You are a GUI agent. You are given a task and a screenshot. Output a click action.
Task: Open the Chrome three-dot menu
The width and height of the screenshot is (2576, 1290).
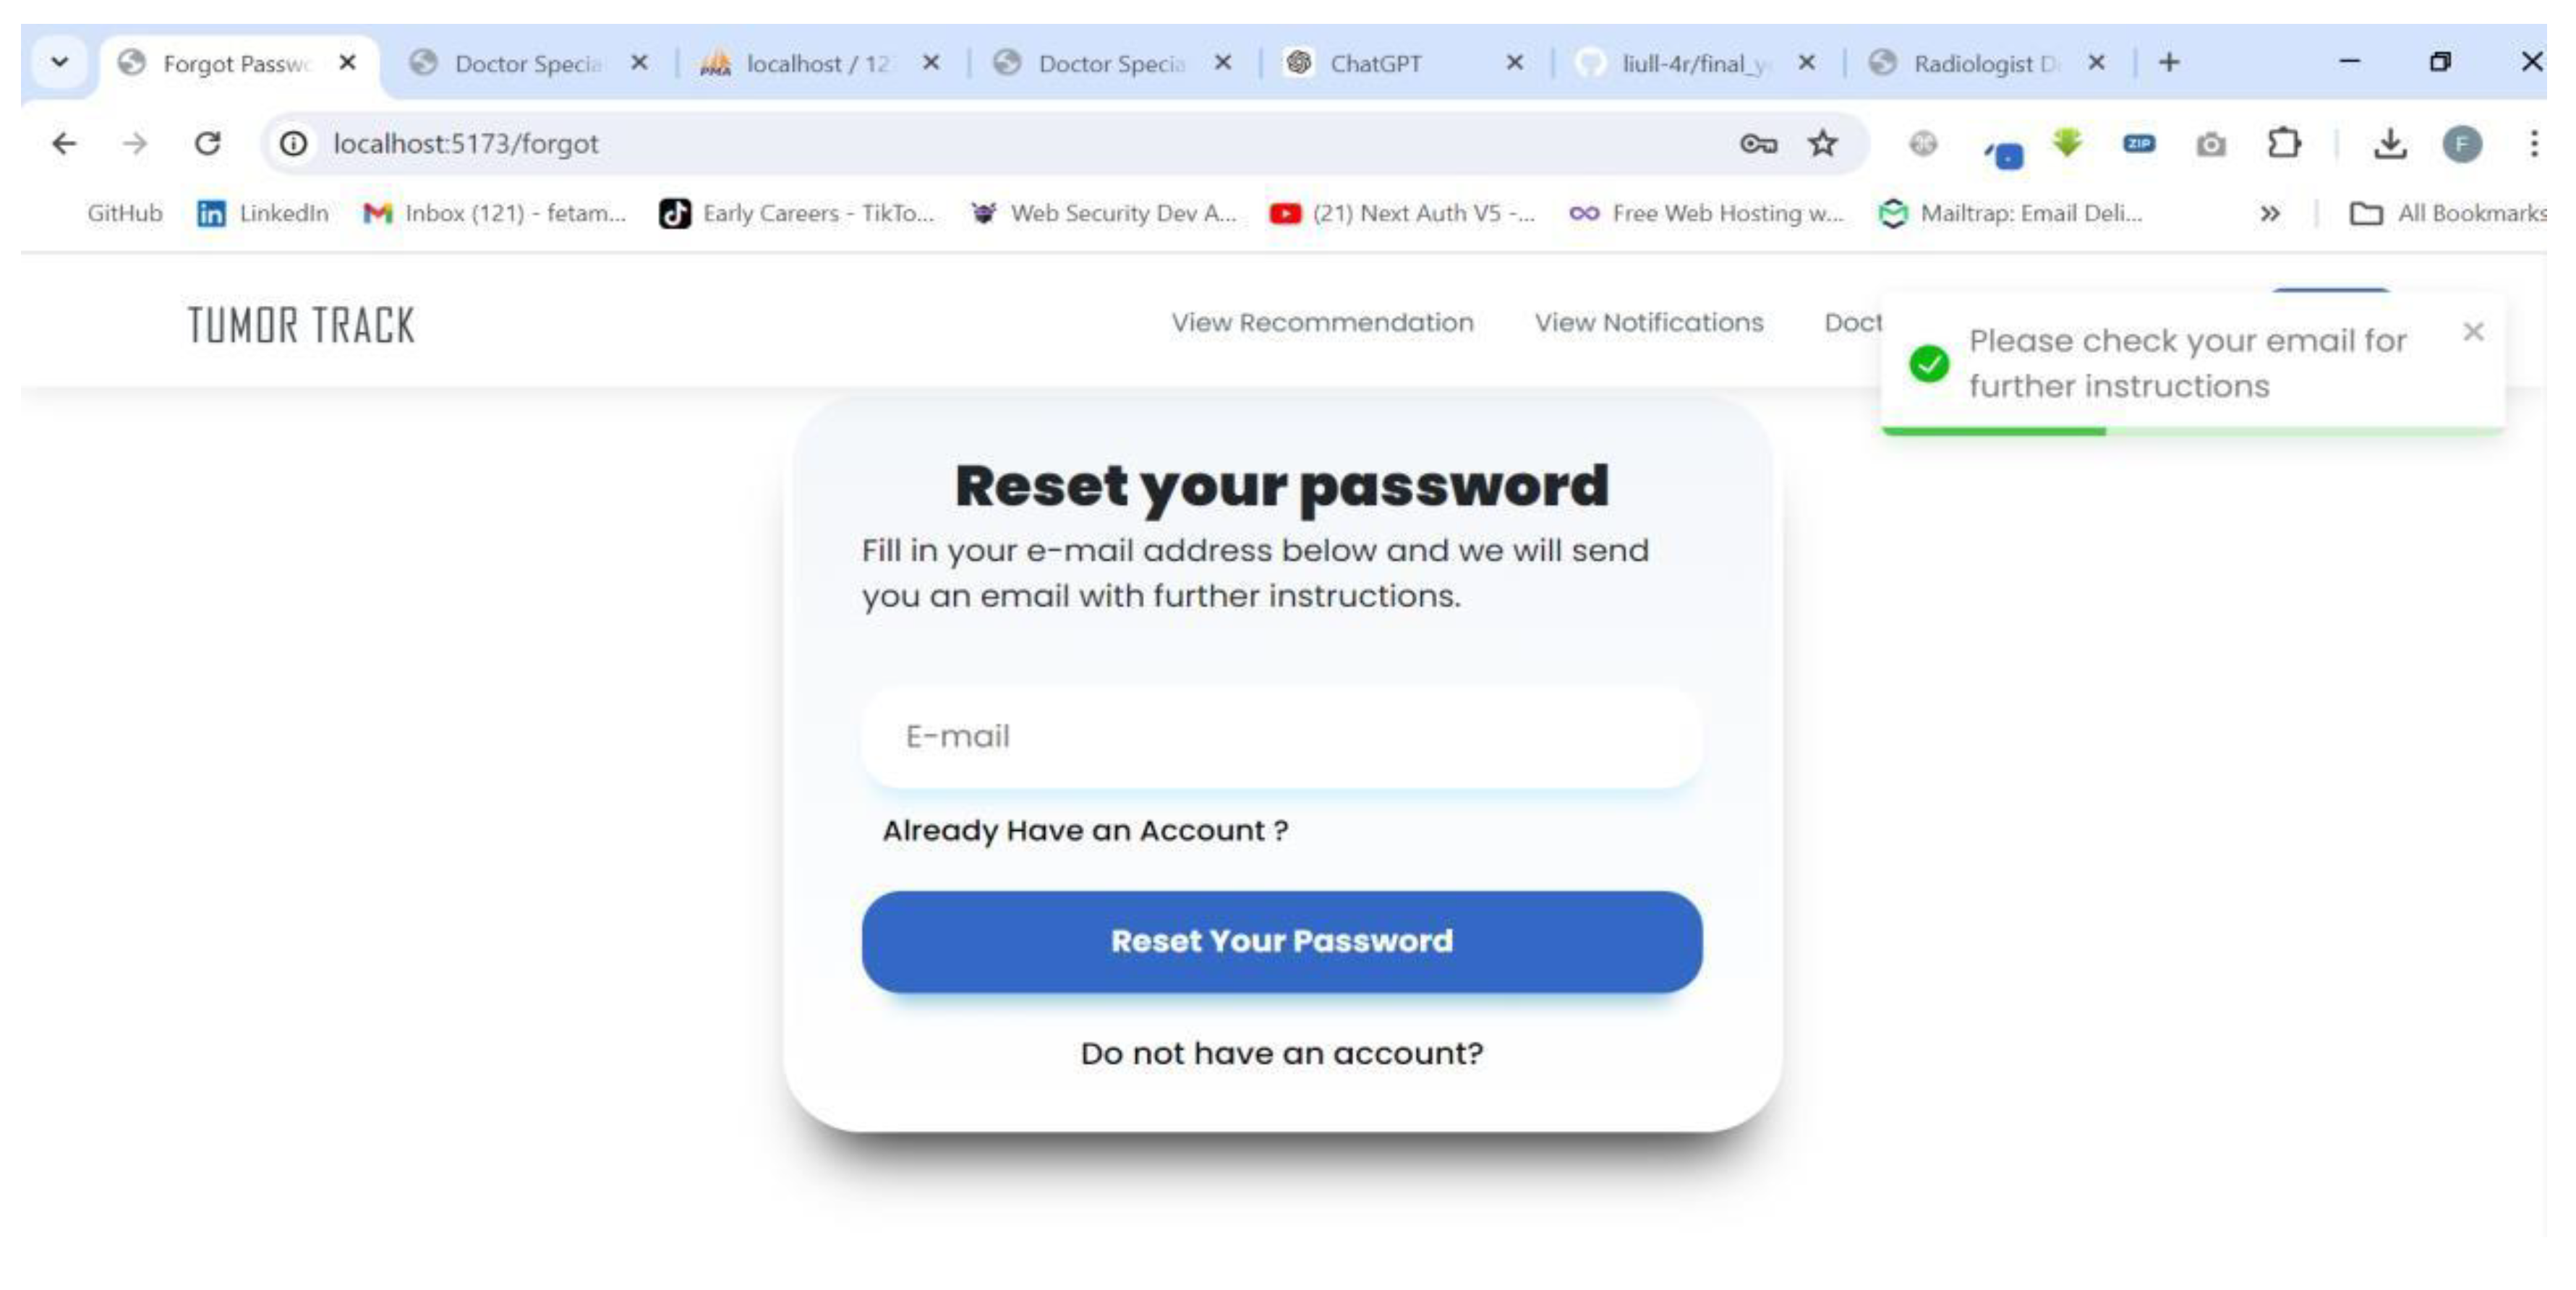2533,144
